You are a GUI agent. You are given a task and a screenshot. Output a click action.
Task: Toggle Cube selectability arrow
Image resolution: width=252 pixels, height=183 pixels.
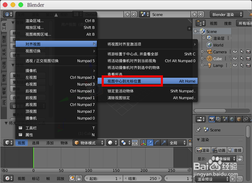point(242,58)
